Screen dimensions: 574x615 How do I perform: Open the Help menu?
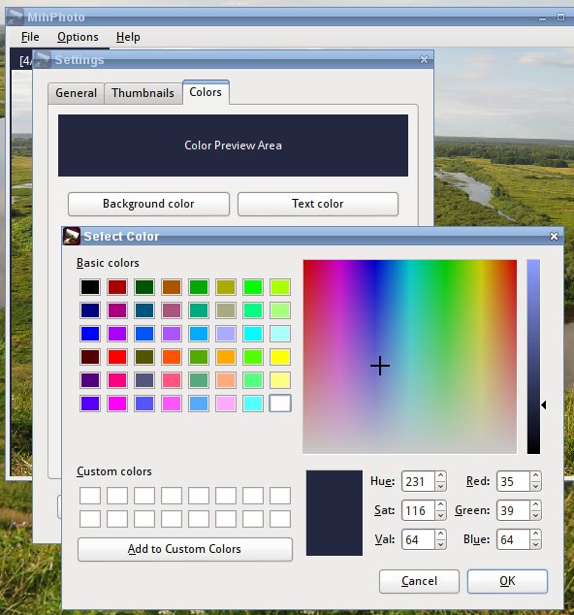point(128,37)
